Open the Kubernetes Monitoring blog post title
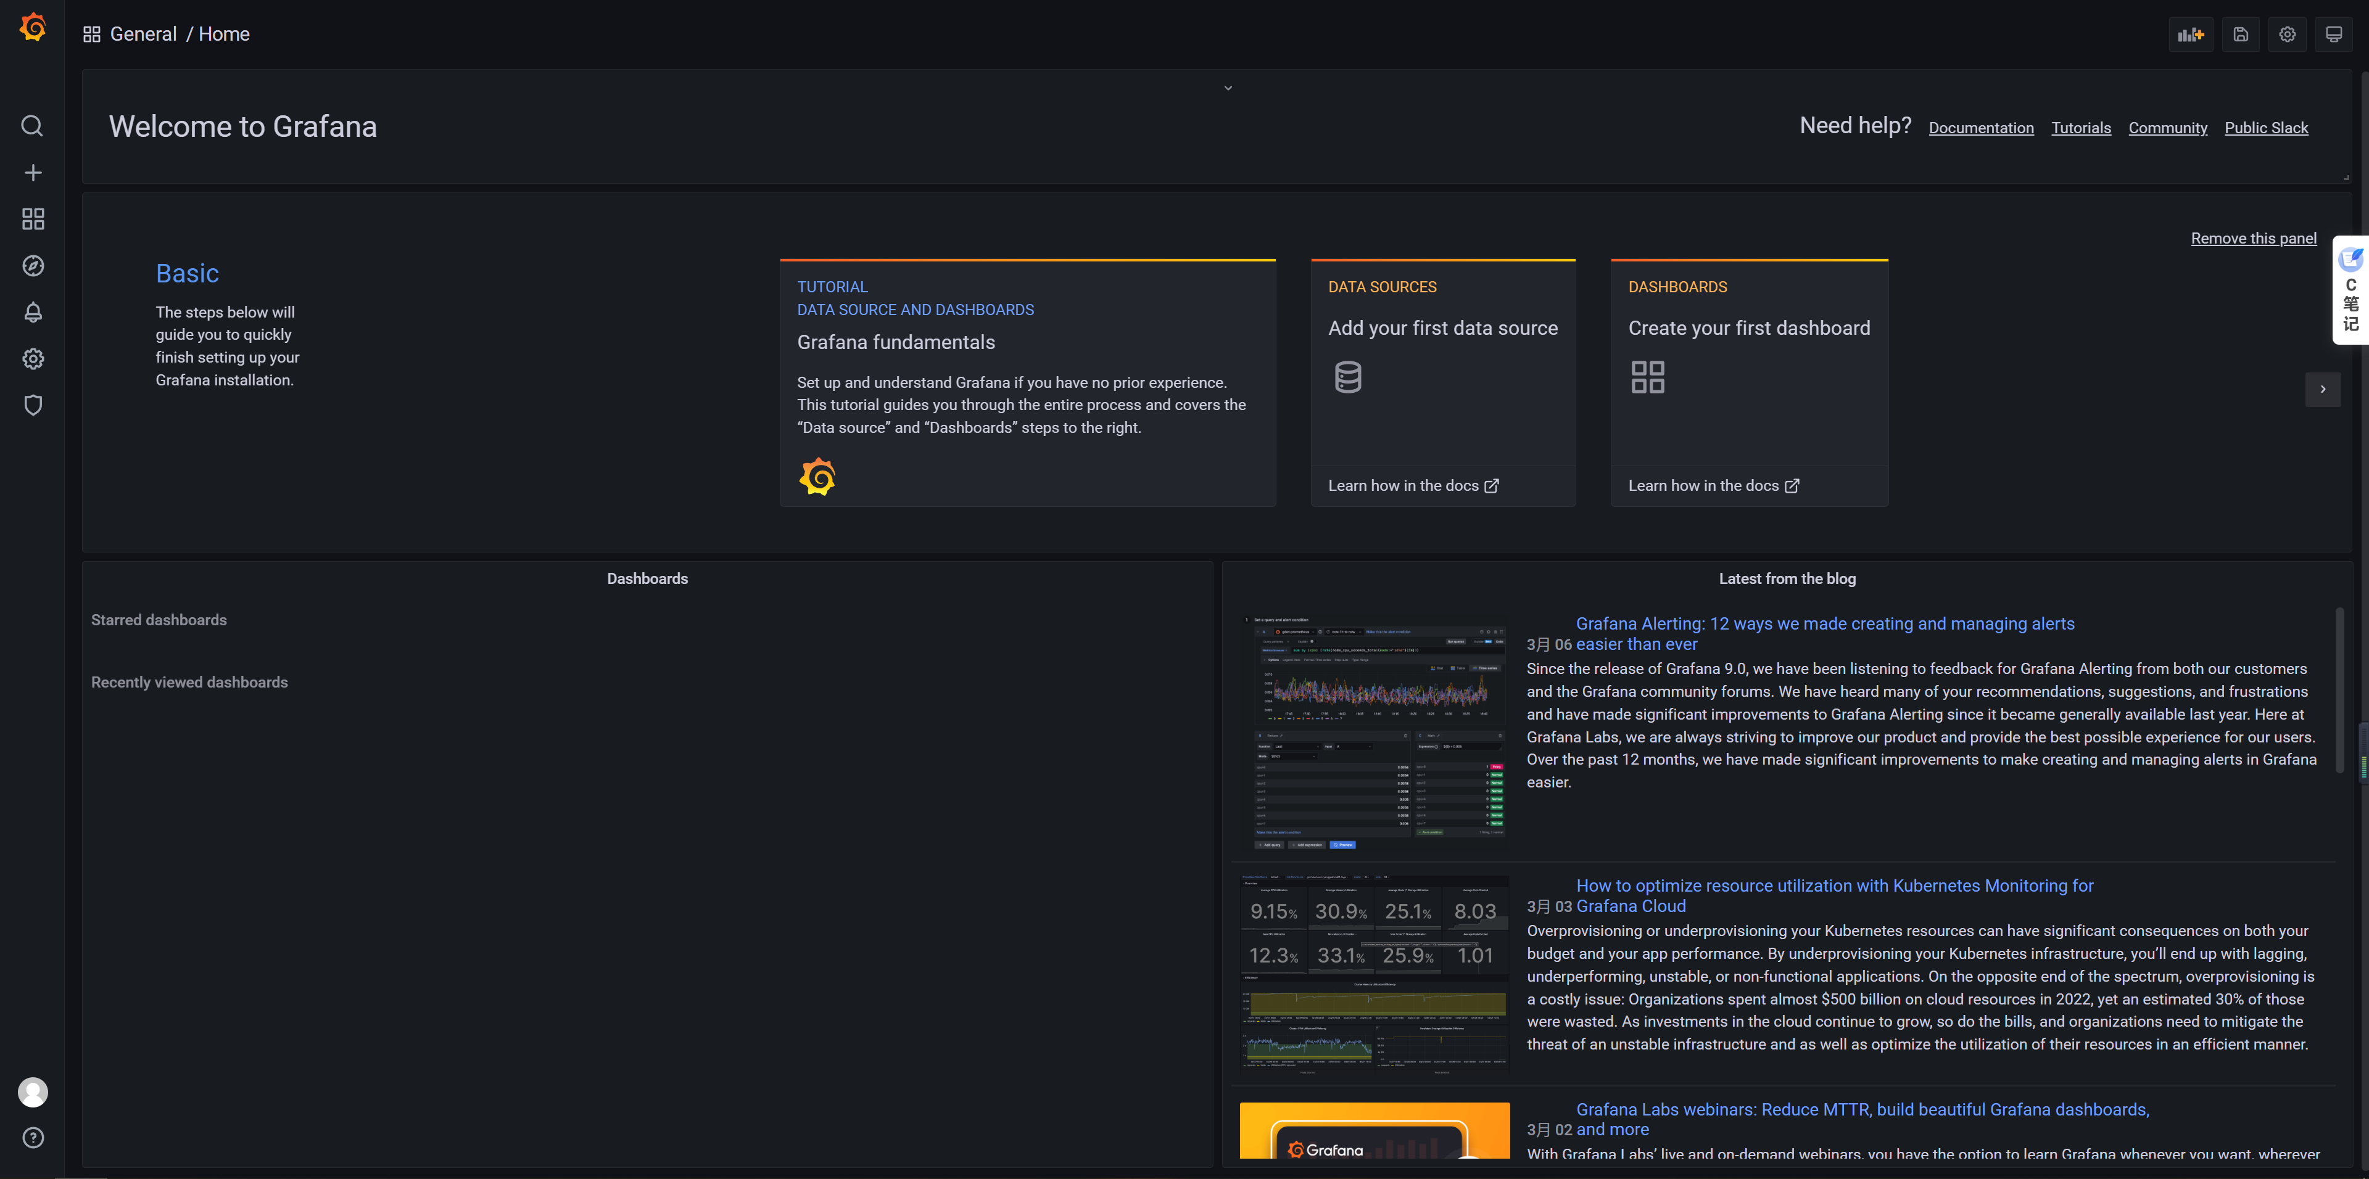This screenshot has height=1179, width=2369. pyautogui.click(x=1835, y=896)
